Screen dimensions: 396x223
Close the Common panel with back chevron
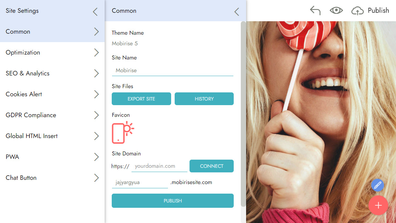click(237, 12)
